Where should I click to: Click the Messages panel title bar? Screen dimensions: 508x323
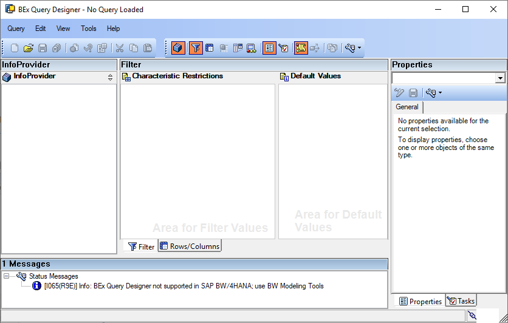point(194,263)
